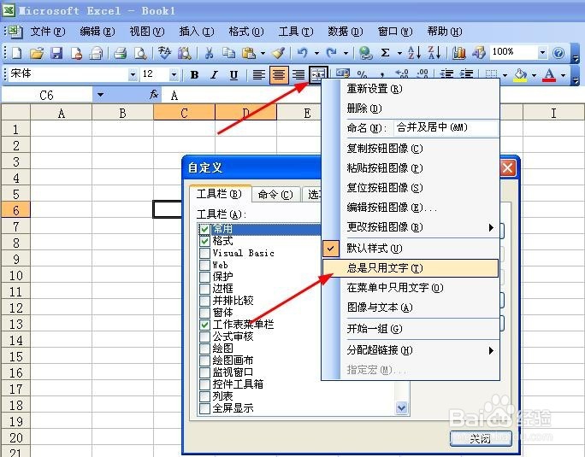Open the Undo history dropdown arrow
585x457 pixels.
point(316,53)
